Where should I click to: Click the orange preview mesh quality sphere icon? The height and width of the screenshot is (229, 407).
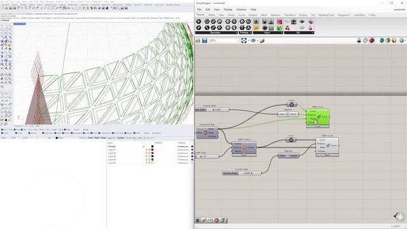[394, 41]
